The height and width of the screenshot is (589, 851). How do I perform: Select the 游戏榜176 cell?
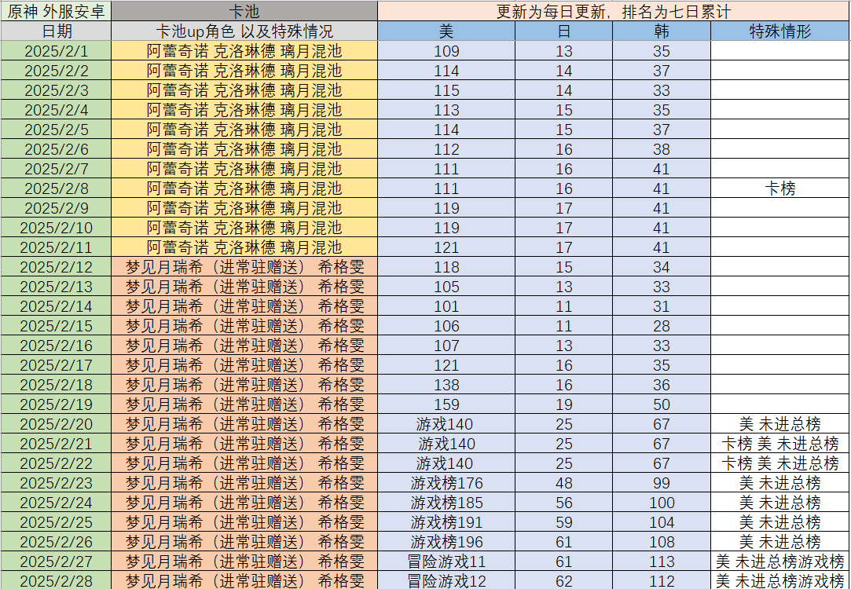click(446, 483)
